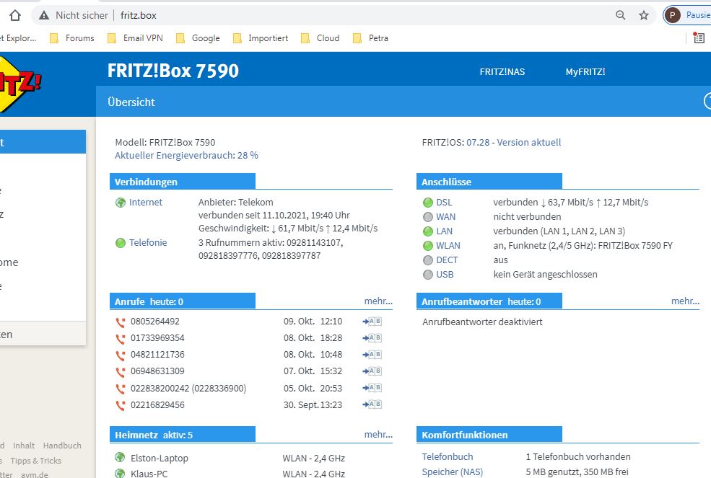Click 'mehr...' next to Anrufbeantworter
Image resolution: width=711 pixels, height=478 pixels.
click(685, 301)
